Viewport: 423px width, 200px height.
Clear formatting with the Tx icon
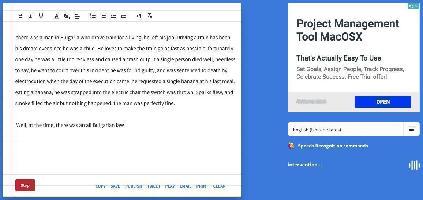coord(150,16)
